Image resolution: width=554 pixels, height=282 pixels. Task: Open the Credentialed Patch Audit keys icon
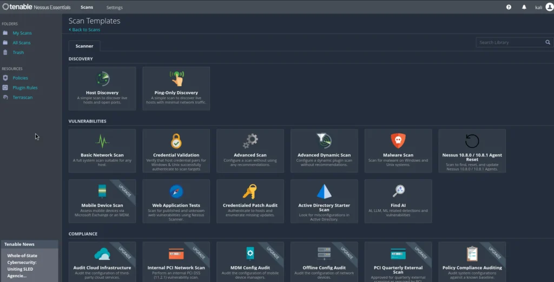250,191
